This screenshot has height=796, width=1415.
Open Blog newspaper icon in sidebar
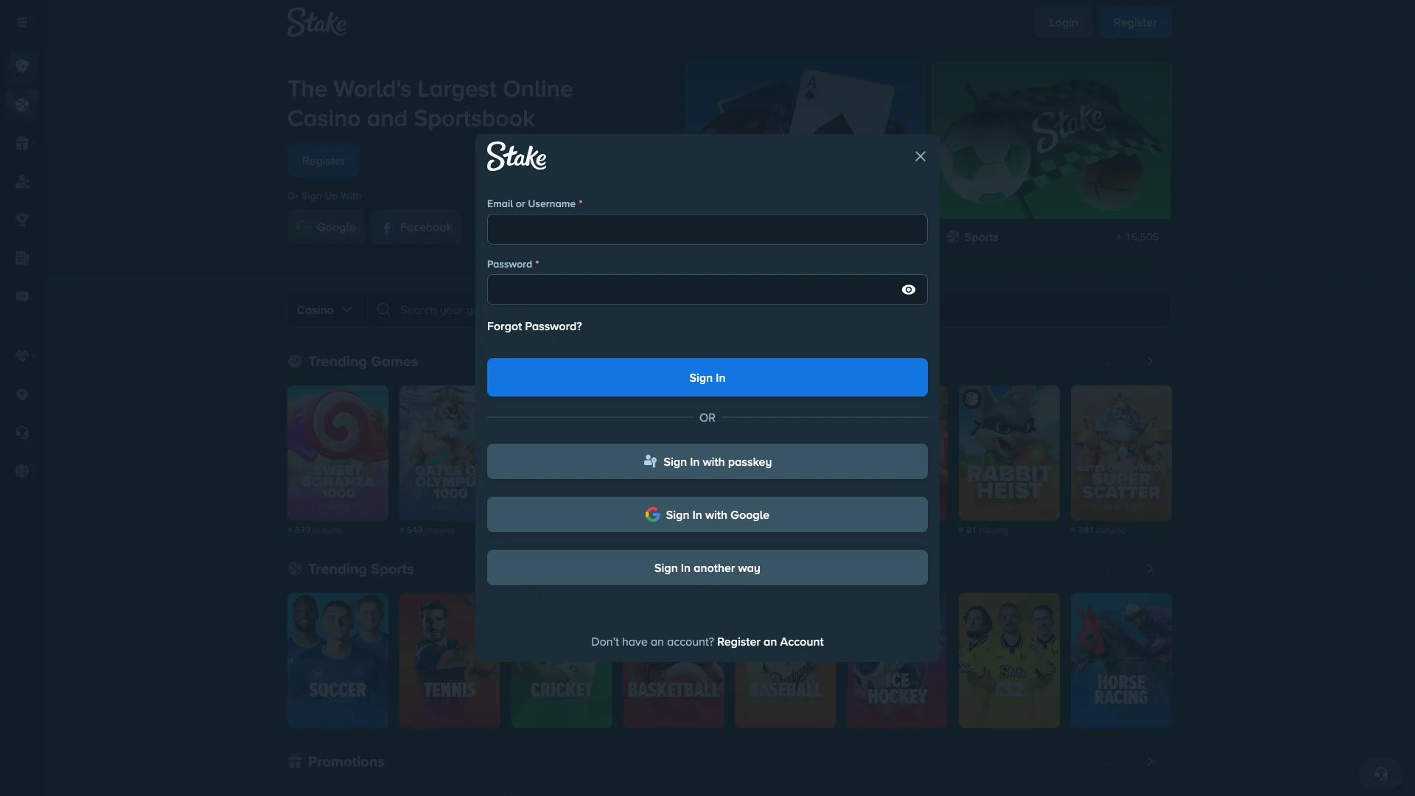(x=22, y=258)
